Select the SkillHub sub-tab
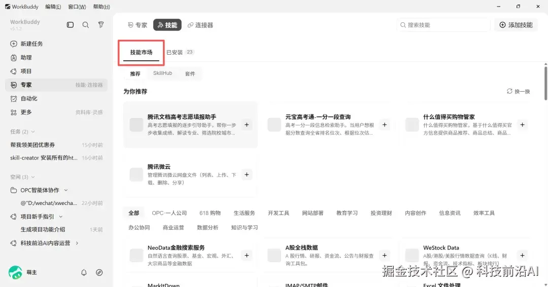The image size is (548, 287). pyautogui.click(x=162, y=73)
